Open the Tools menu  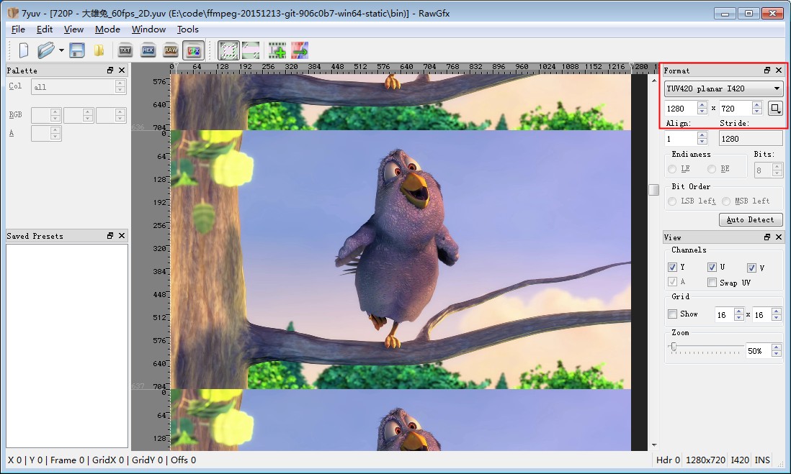pos(187,29)
